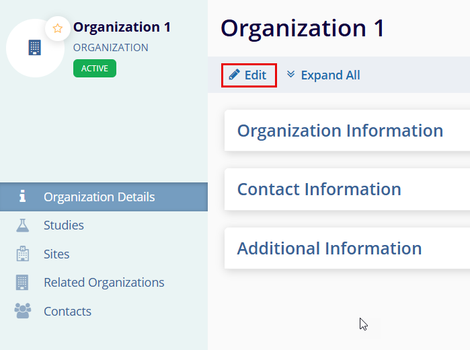Open Related Organizations from the sidebar
This screenshot has height=350, width=470.
click(x=104, y=283)
